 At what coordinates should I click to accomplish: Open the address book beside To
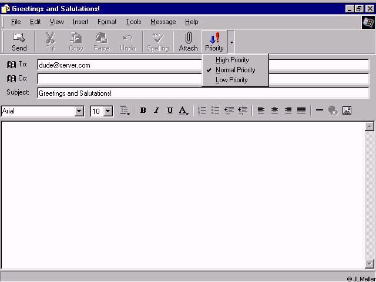pyautogui.click(x=11, y=65)
